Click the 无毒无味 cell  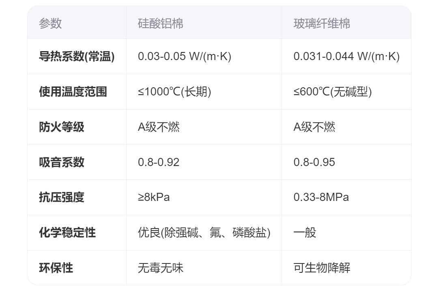point(160,268)
